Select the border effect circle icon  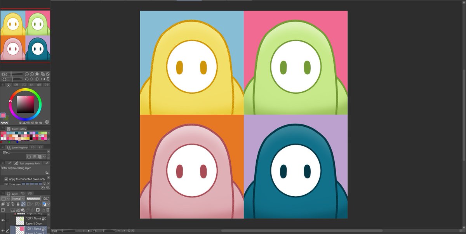(x=29, y=157)
